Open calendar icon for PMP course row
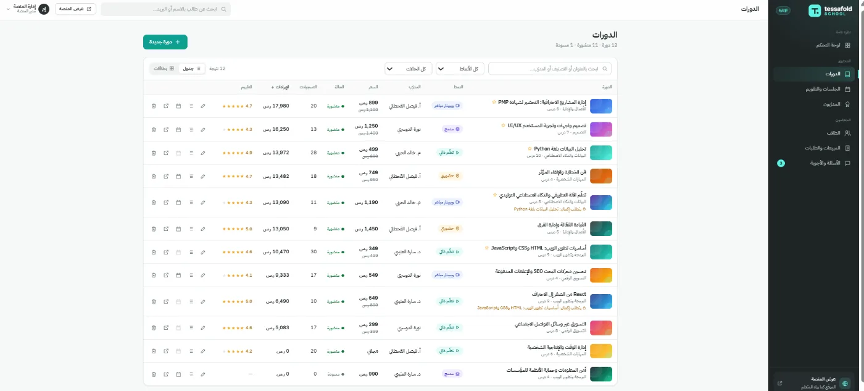The height and width of the screenshot is (391, 864). [x=178, y=106]
